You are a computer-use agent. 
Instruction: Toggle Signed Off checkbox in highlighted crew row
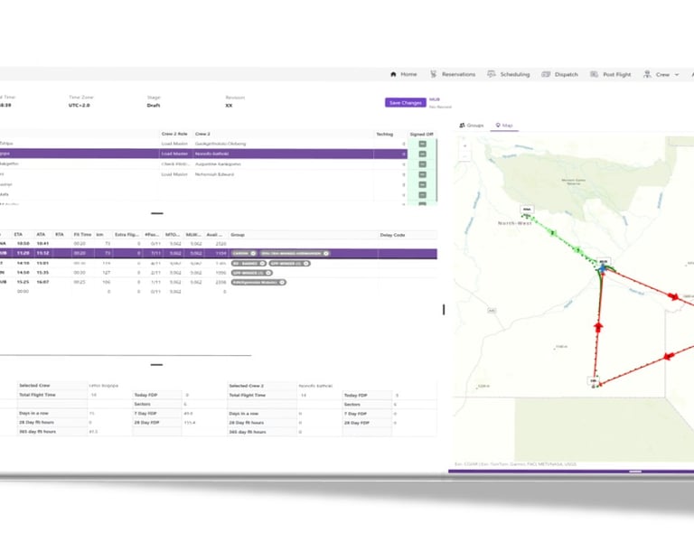422,154
